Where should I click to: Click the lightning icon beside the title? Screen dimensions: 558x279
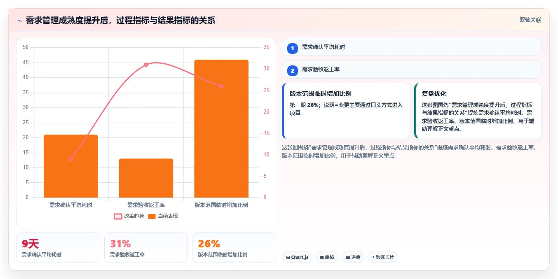coord(19,21)
